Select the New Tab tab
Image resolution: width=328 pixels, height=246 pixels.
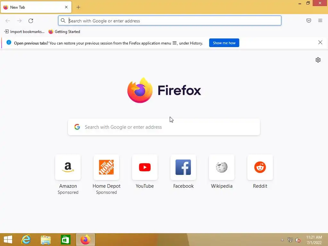point(36,7)
